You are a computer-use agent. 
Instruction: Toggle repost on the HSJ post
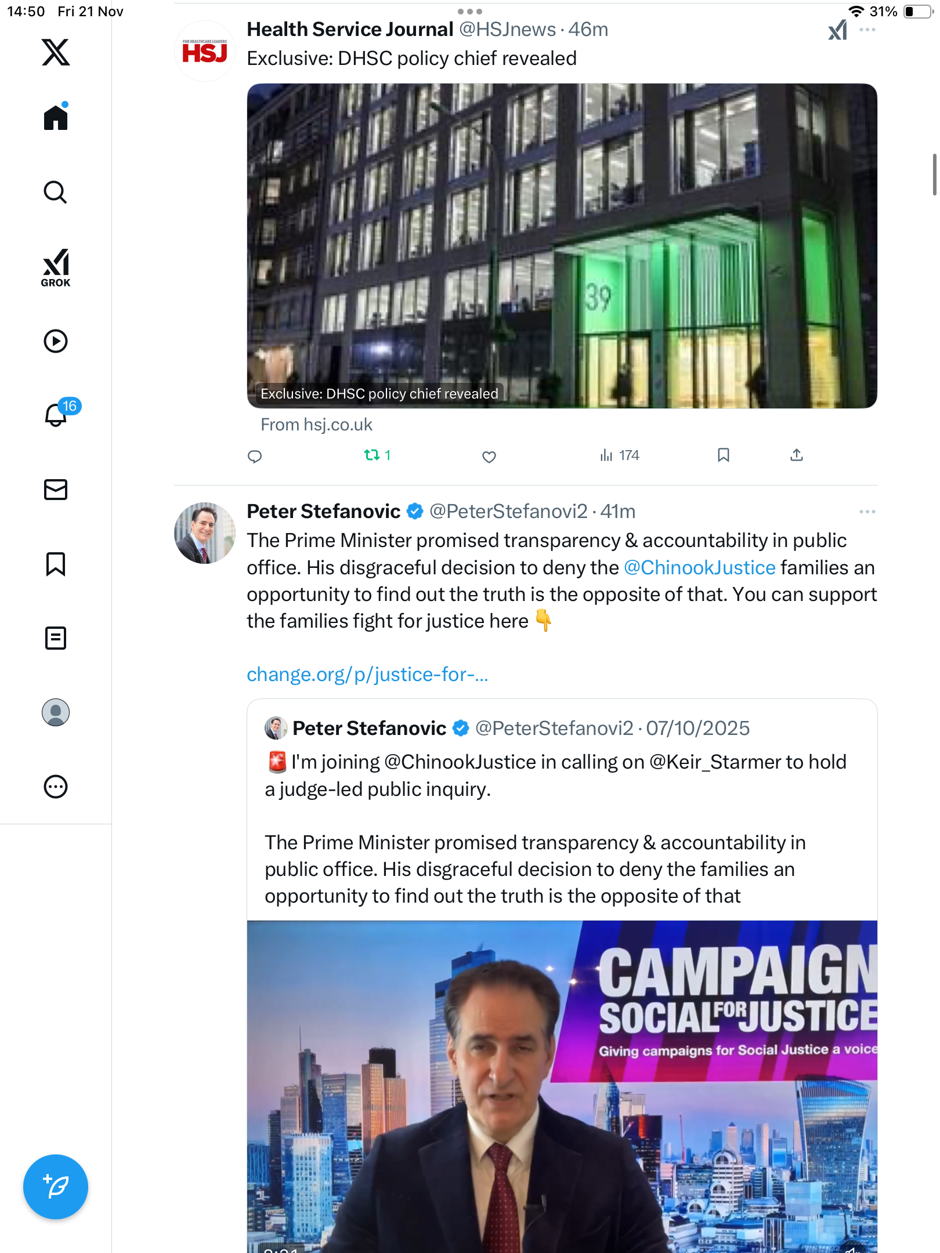pos(372,455)
